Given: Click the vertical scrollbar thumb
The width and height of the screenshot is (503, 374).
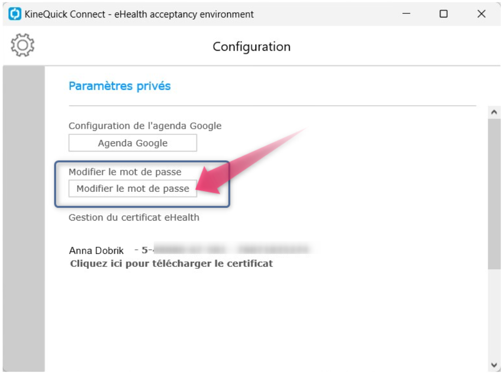Looking at the screenshot, I should point(494,194).
